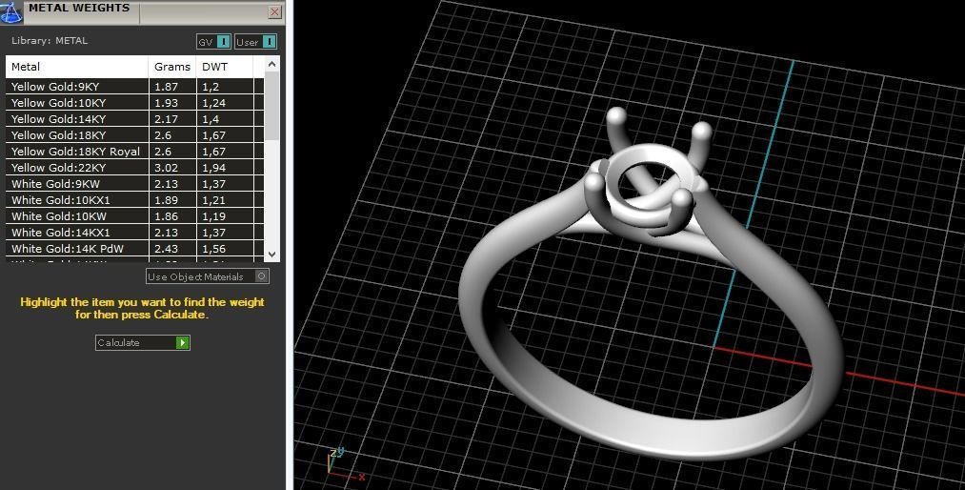Screen dimensions: 965x490
Task: Select the White Gold:9KW row
Action: click(x=134, y=183)
